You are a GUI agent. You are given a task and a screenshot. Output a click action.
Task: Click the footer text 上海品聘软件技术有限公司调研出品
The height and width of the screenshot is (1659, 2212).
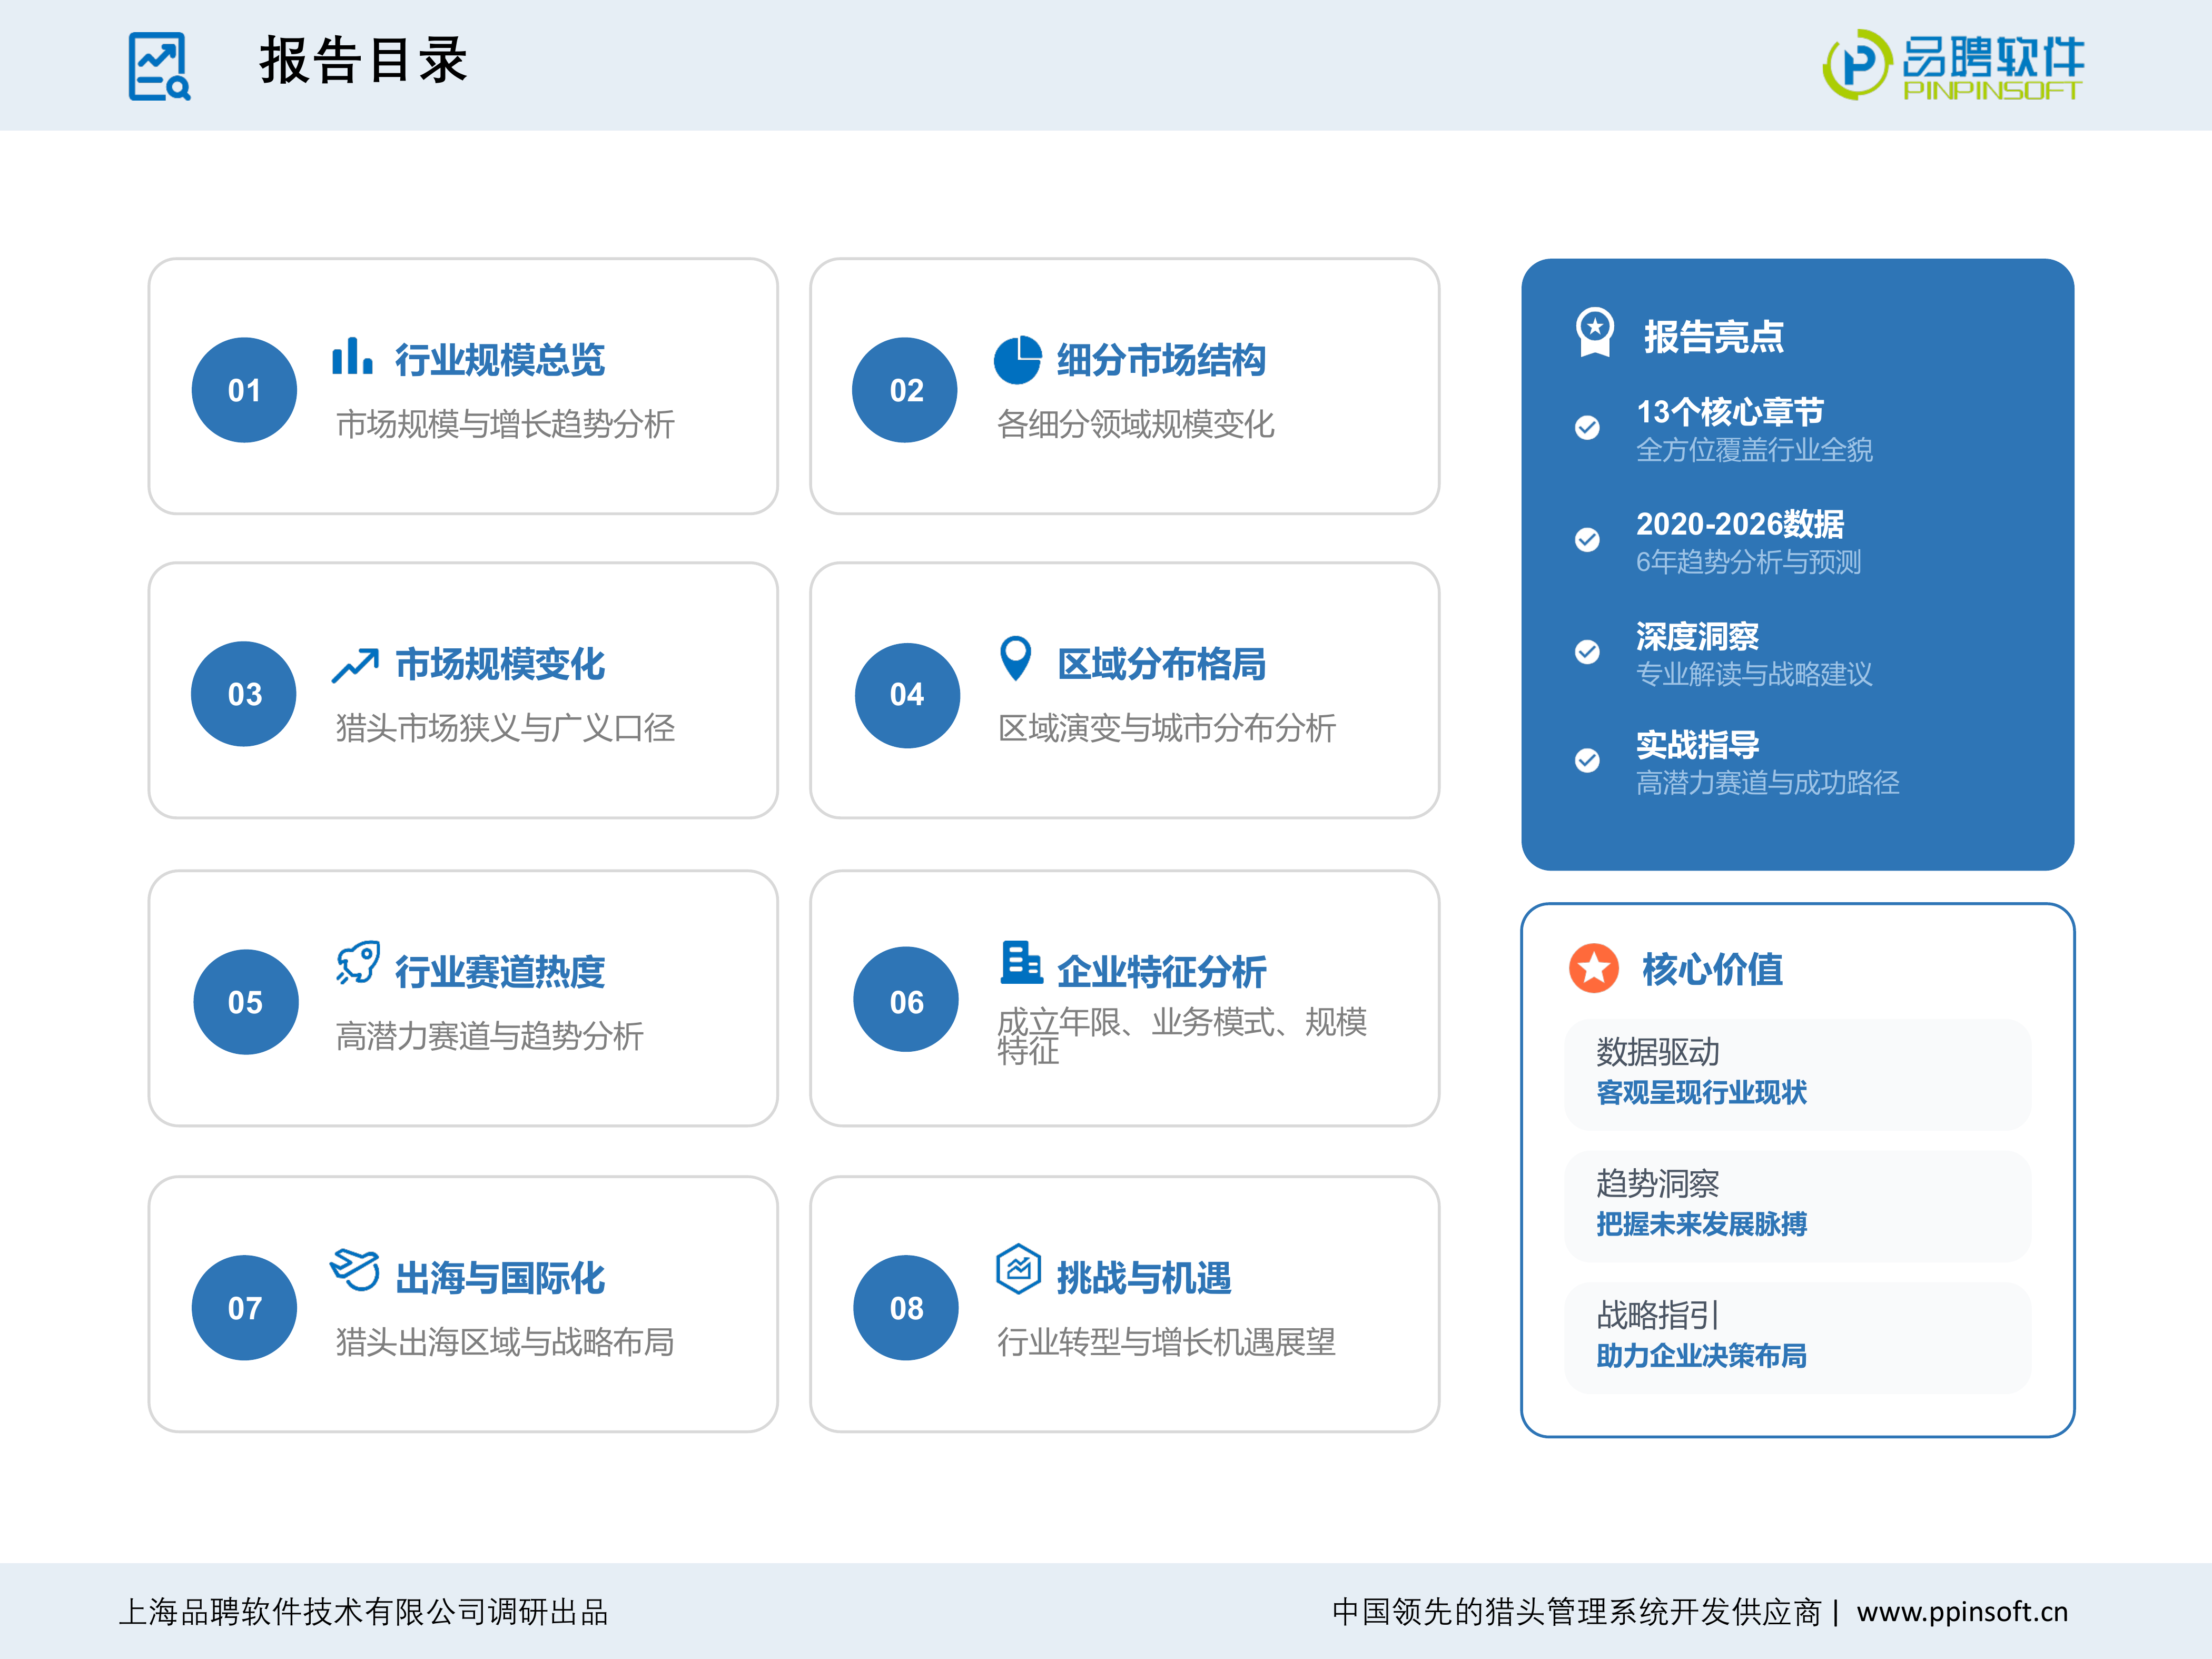click(x=364, y=1612)
